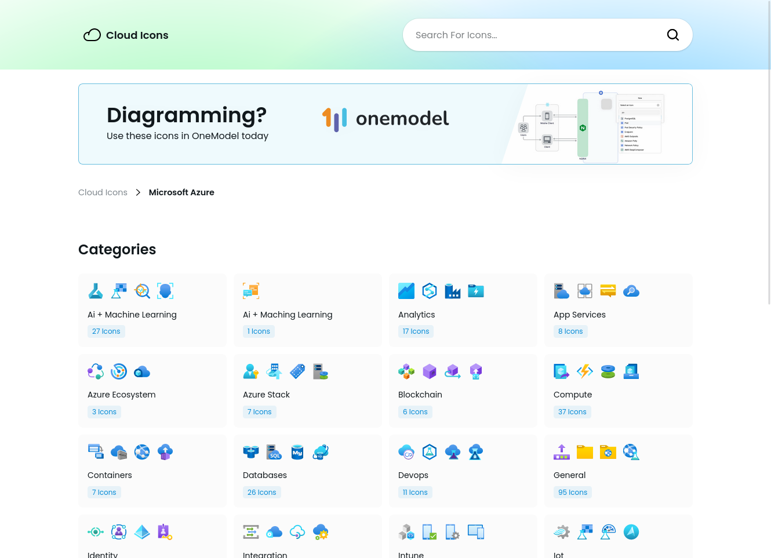Open the OneModel diagramming banner
Screen dimensions: 771x558
385,124
